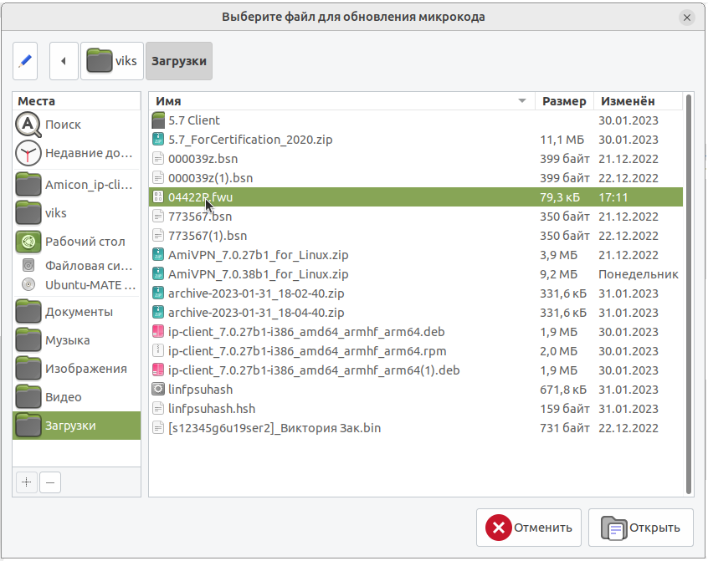Select the Загрузки breadcrumb button
Viewport: 708px width, 561px height.
(178, 61)
